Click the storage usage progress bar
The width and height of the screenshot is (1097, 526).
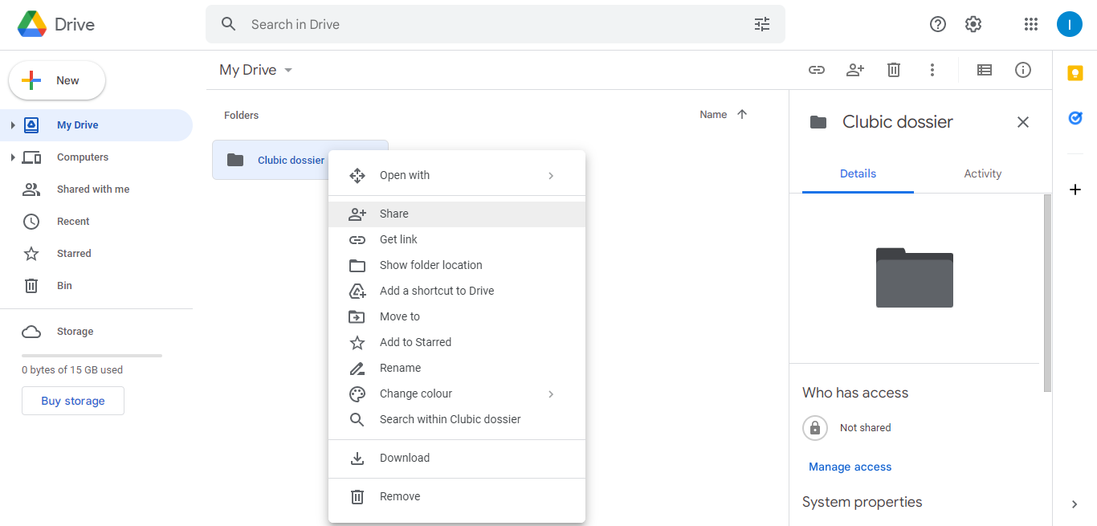pos(92,355)
